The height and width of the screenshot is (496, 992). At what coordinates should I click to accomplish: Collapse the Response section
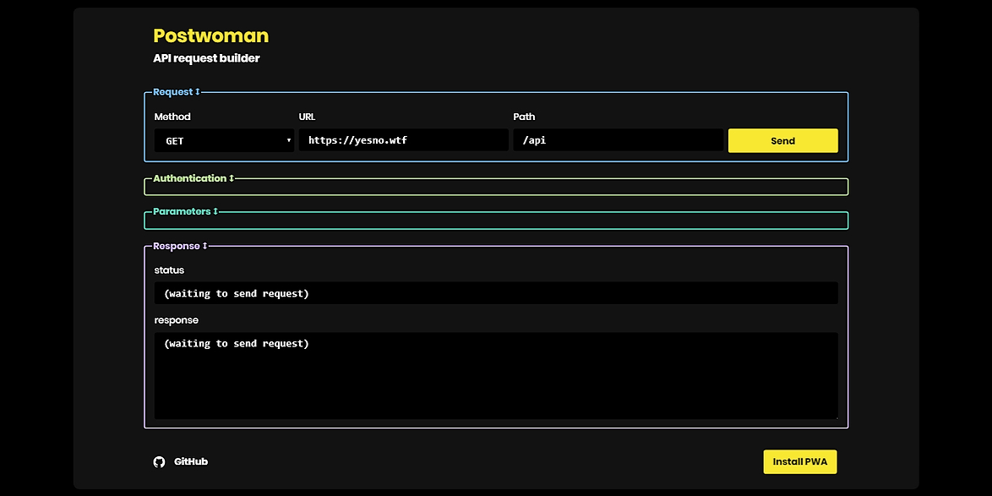180,246
